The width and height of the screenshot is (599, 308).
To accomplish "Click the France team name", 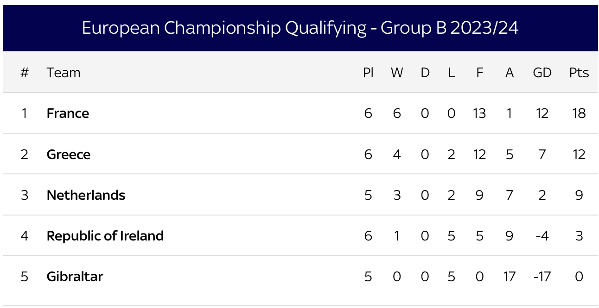I will click(x=68, y=113).
